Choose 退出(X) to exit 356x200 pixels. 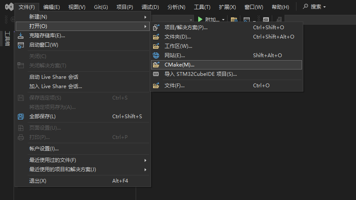point(83,181)
